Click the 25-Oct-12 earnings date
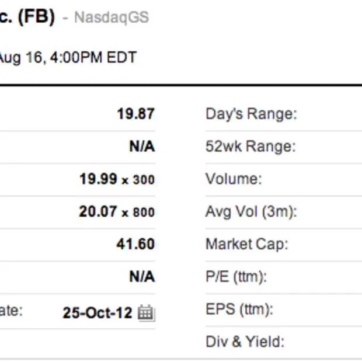 (98, 312)
